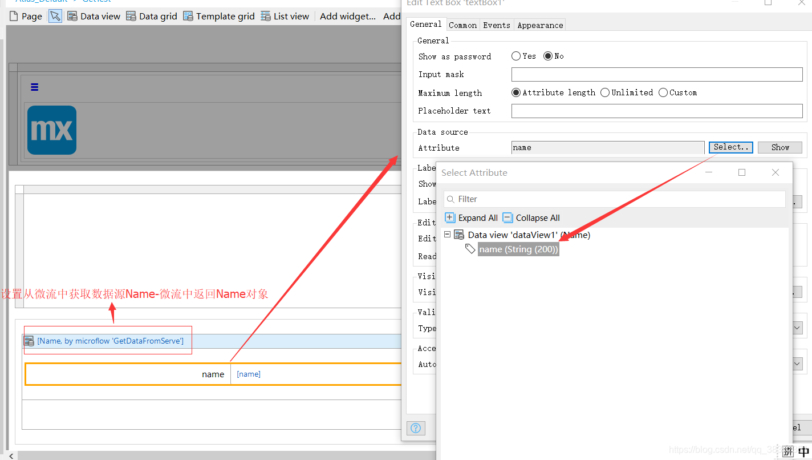
Task: Select Data view 'dataView1' tree item
Action: [x=529, y=235]
